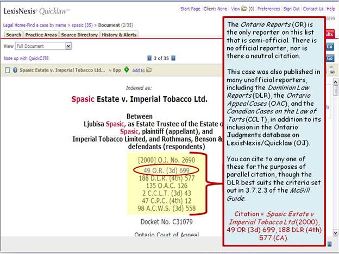The height and width of the screenshot is (254, 339).
Task: Open the Help link
Action: pos(330,9)
